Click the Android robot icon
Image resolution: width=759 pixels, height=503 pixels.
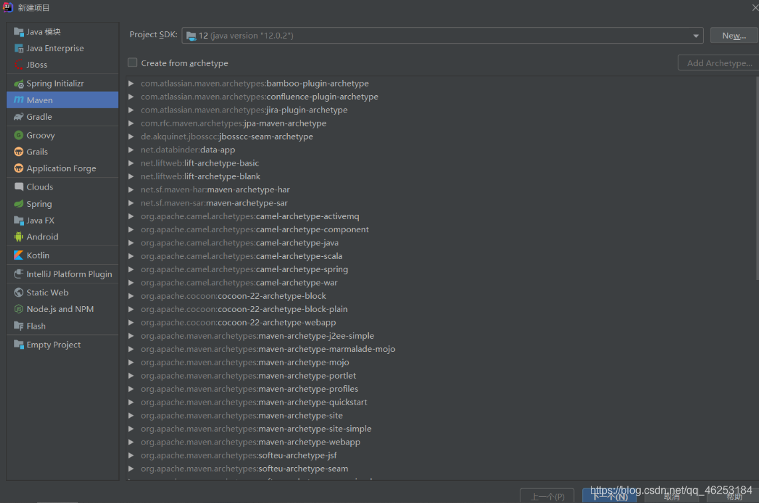point(19,237)
